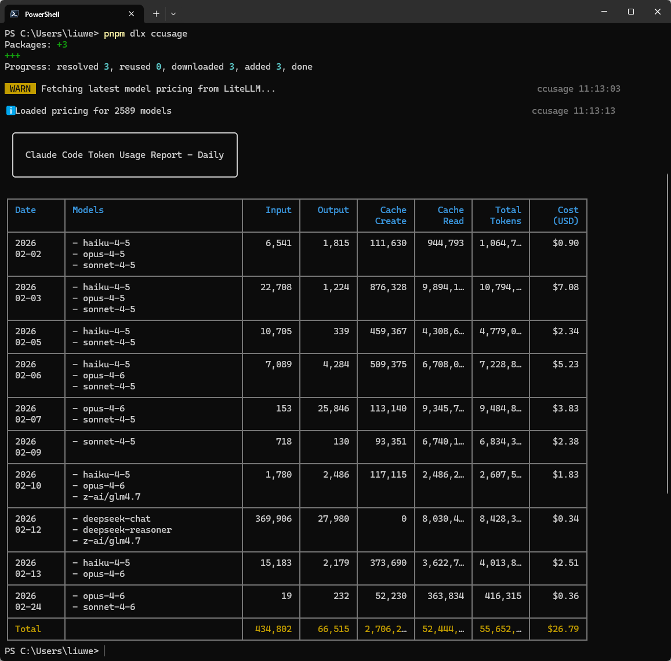The height and width of the screenshot is (661, 671).
Task: Click the 2026 02-12 date cell
Action: coord(28,524)
